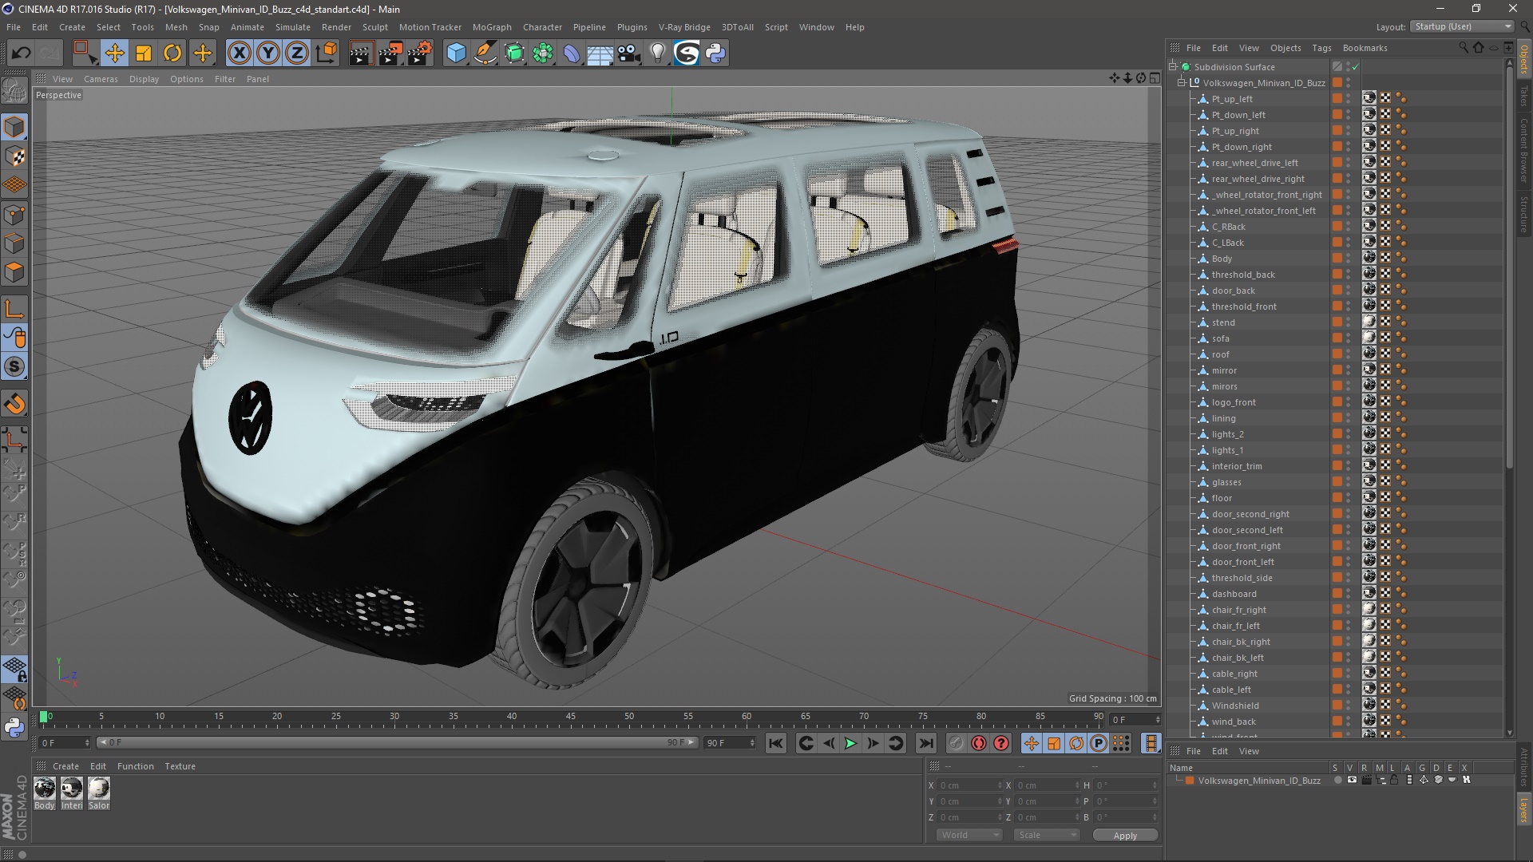Enable Make Editable mode
Screen dimensions: 1533x862
14,91
